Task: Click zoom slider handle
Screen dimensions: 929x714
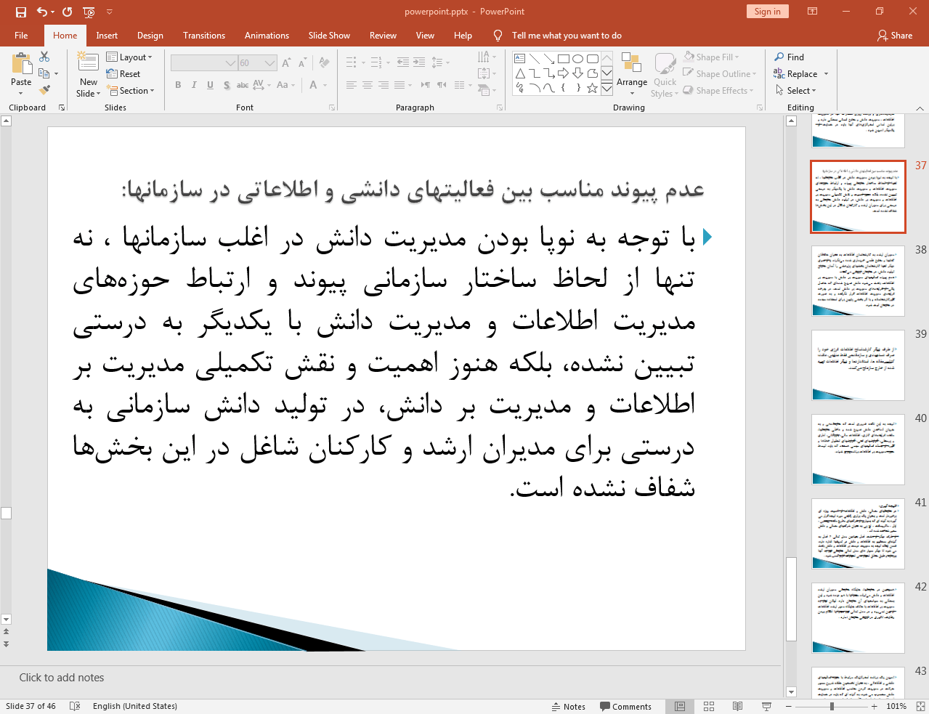Action: [x=832, y=706]
